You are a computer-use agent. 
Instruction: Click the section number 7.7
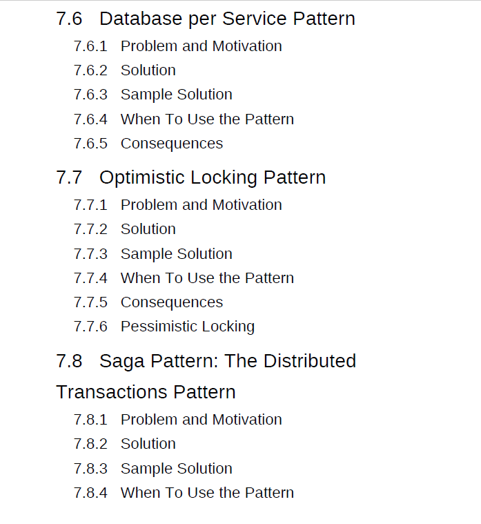[x=69, y=177]
